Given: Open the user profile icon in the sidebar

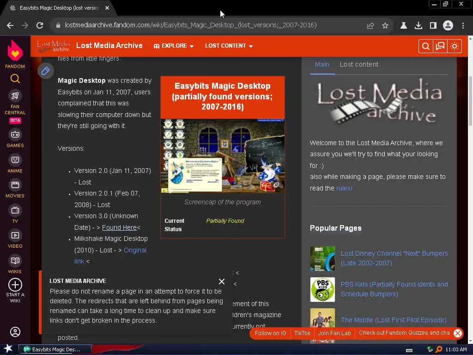Looking at the screenshot, I should pyautogui.click(x=15, y=332).
